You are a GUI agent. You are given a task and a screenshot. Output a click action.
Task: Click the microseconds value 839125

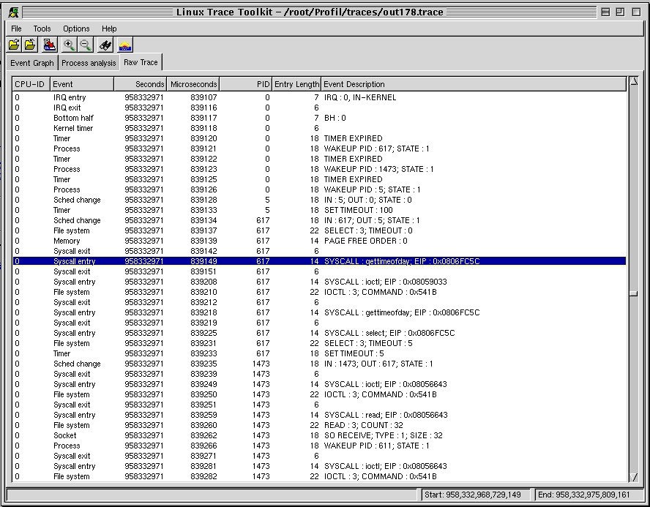pos(203,179)
